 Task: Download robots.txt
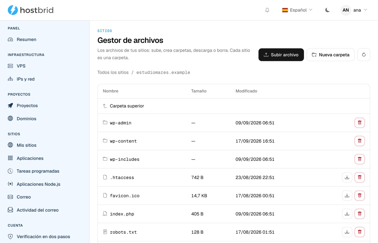tap(347, 232)
